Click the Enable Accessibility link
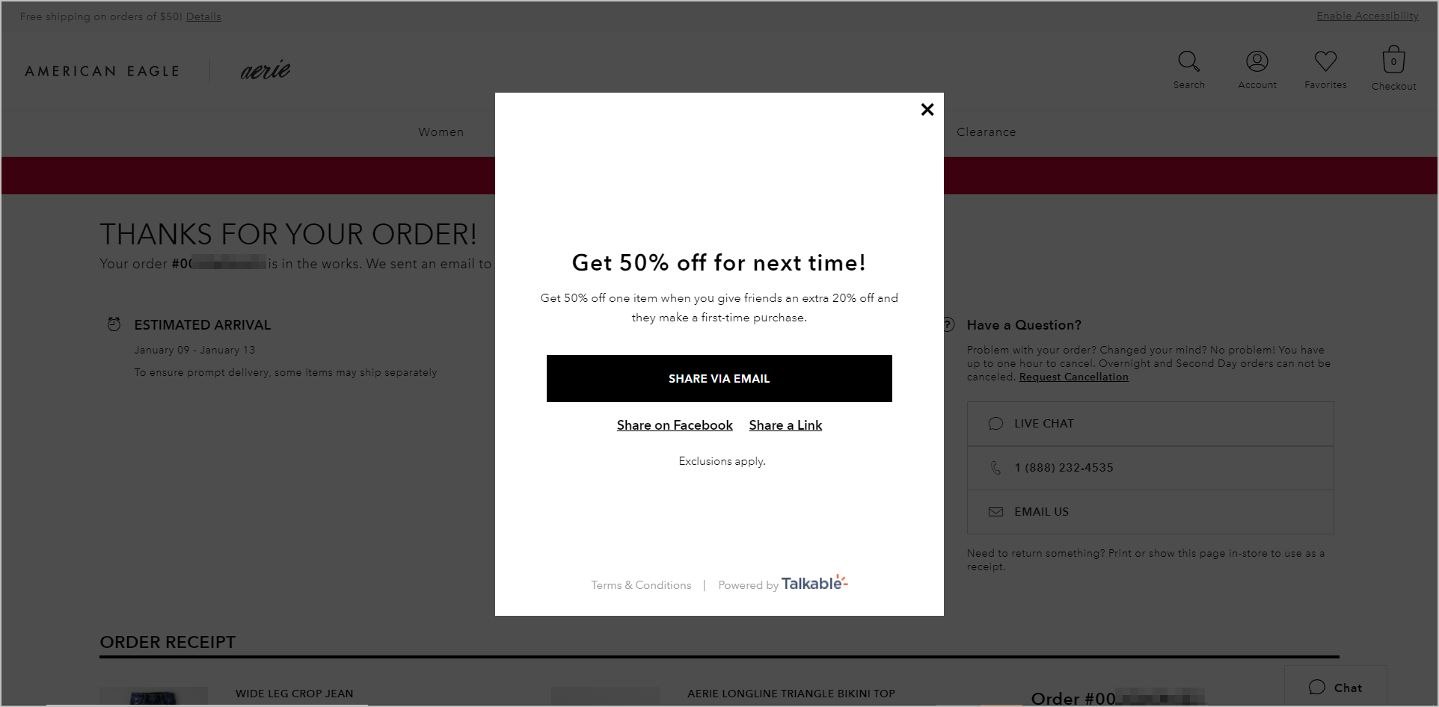Viewport: 1439px width, 707px height. (1367, 15)
